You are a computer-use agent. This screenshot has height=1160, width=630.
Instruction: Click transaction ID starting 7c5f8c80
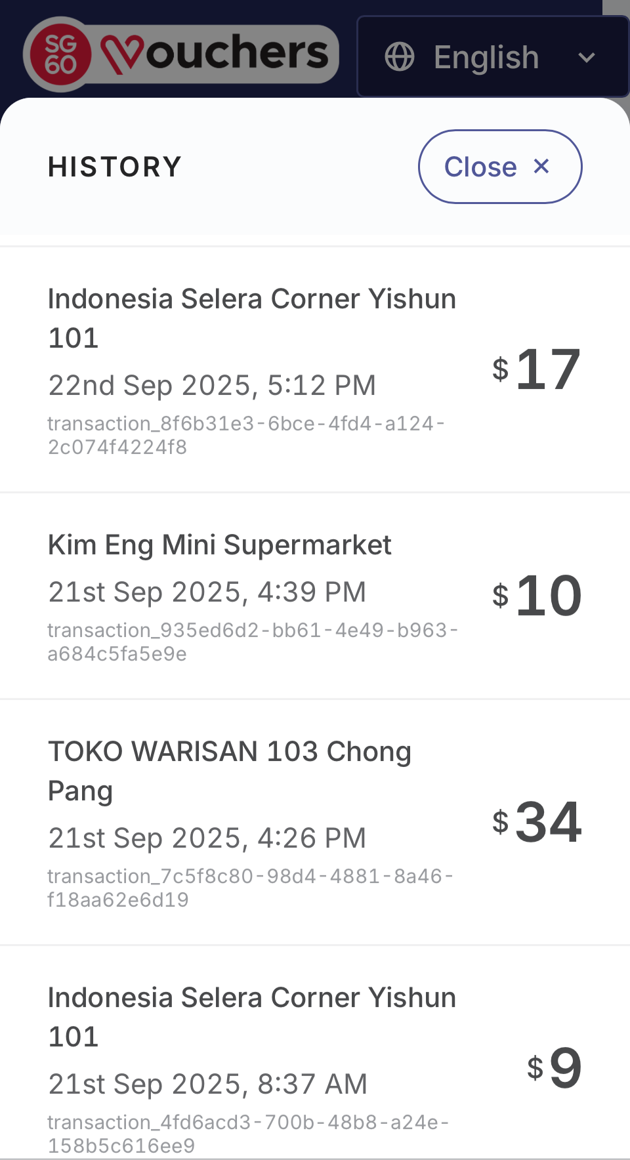coord(249,888)
